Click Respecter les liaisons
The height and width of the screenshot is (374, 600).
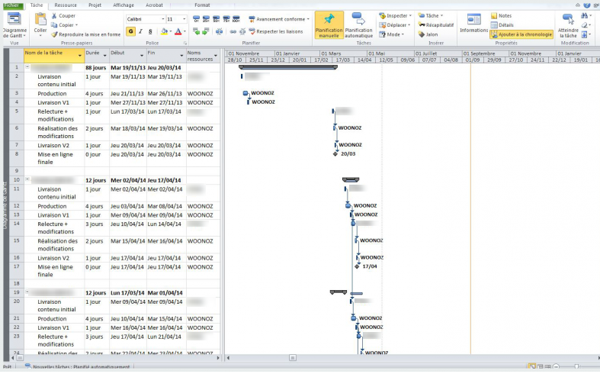pyautogui.click(x=275, y=31)
